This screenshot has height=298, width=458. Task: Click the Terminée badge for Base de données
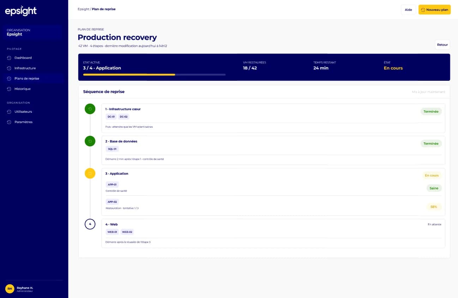pos(431,144)
